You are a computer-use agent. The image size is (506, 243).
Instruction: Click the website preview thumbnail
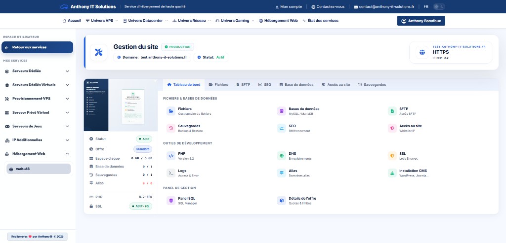tap(121, 105)
